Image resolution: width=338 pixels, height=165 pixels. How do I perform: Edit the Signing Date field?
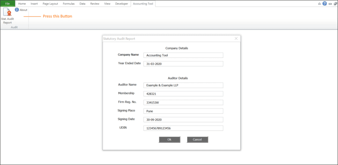coord(183,120)
